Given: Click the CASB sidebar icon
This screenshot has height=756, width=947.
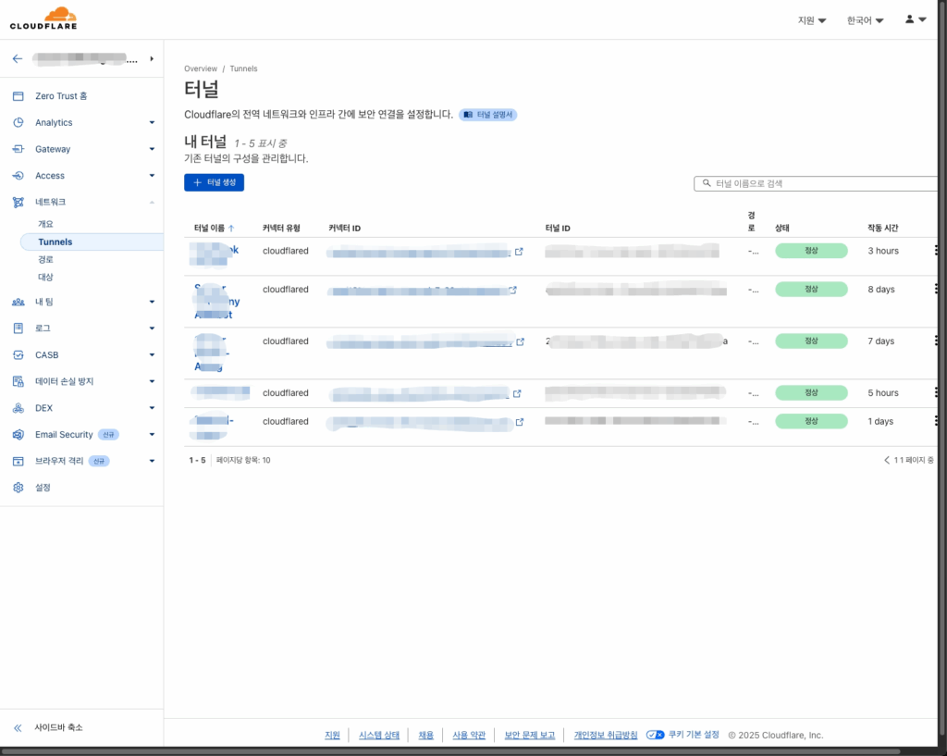Looking at the screenshot, I should 18,354.
